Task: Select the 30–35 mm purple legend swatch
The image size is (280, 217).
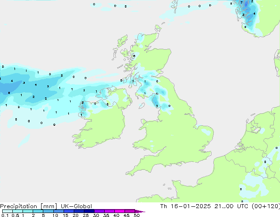Action: [x=99, y=211]
